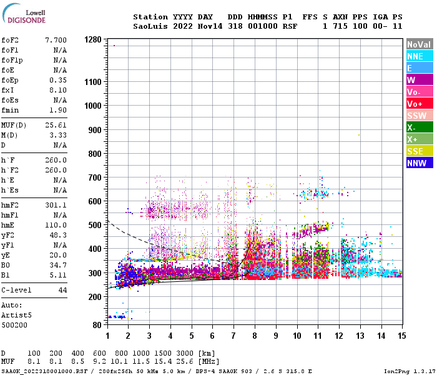Click the 2022 year in header
Viewport: 437px width, 375px height.
click(183, 26)
